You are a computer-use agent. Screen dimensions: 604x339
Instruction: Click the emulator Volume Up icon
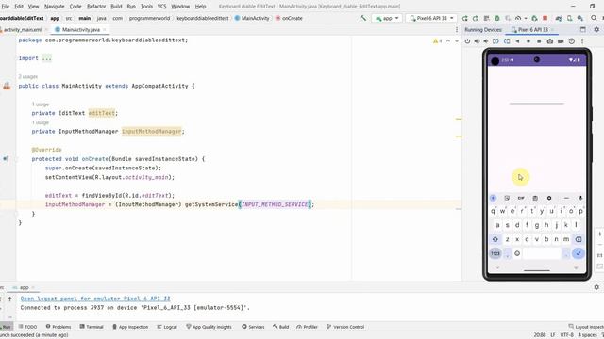click(477, 41)
